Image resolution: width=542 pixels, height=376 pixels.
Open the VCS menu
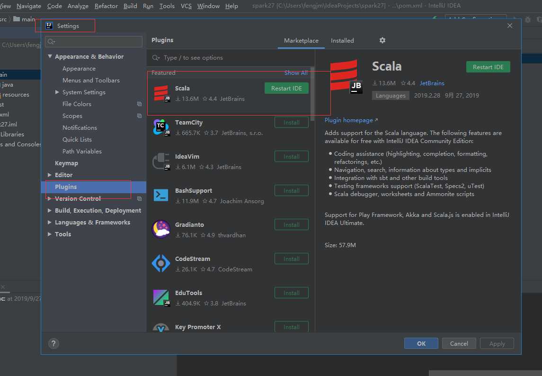coord(186,6)
